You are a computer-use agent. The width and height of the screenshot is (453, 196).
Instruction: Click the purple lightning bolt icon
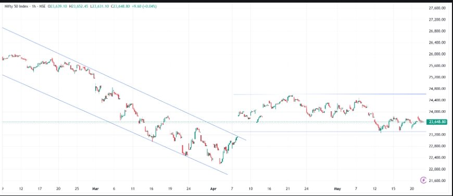coord(423,180)
